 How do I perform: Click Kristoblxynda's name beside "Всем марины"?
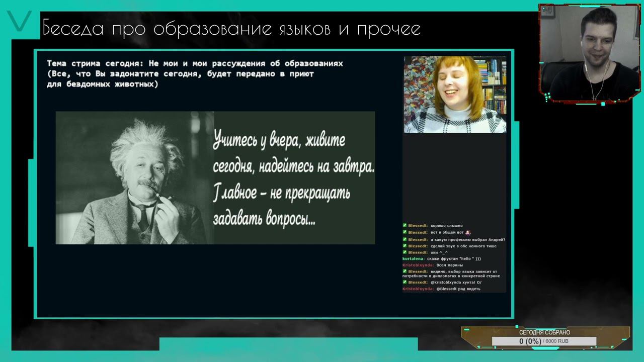[417, 265]
